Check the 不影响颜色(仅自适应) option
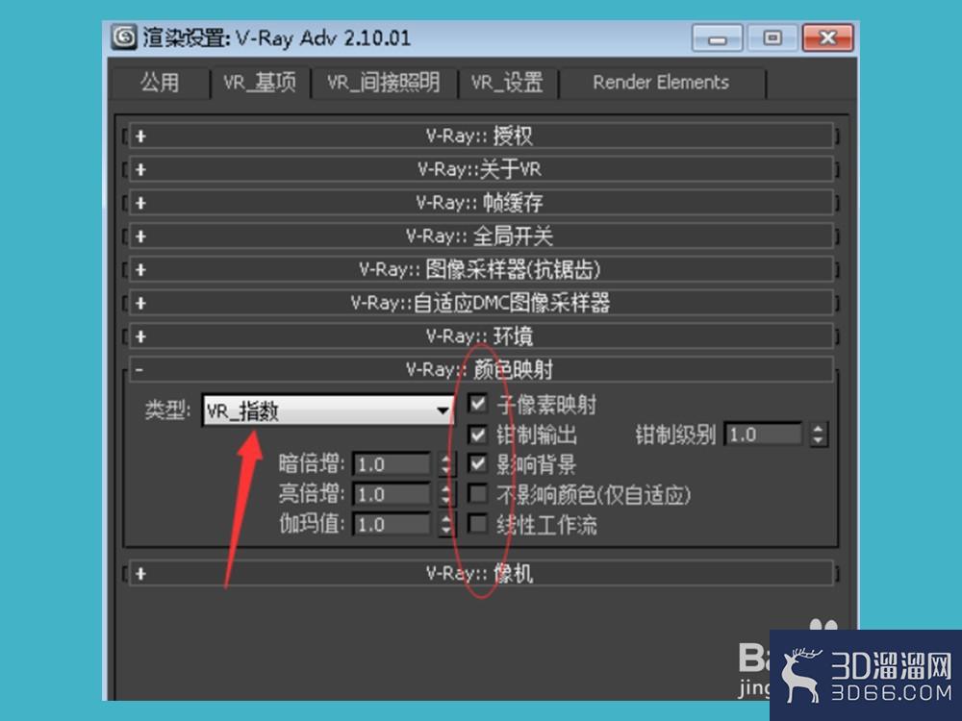This screenshot has width=962, height=721. pos(478,494)
